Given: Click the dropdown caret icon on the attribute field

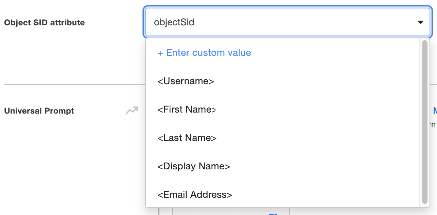Looking at the screenshot, I should pyautogui.click(x=420, y=22).
